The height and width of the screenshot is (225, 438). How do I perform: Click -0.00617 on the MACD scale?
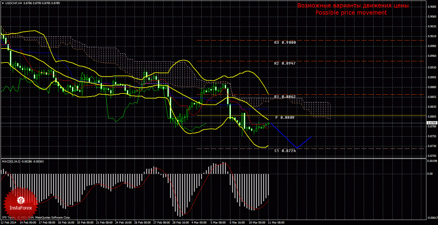432,217
